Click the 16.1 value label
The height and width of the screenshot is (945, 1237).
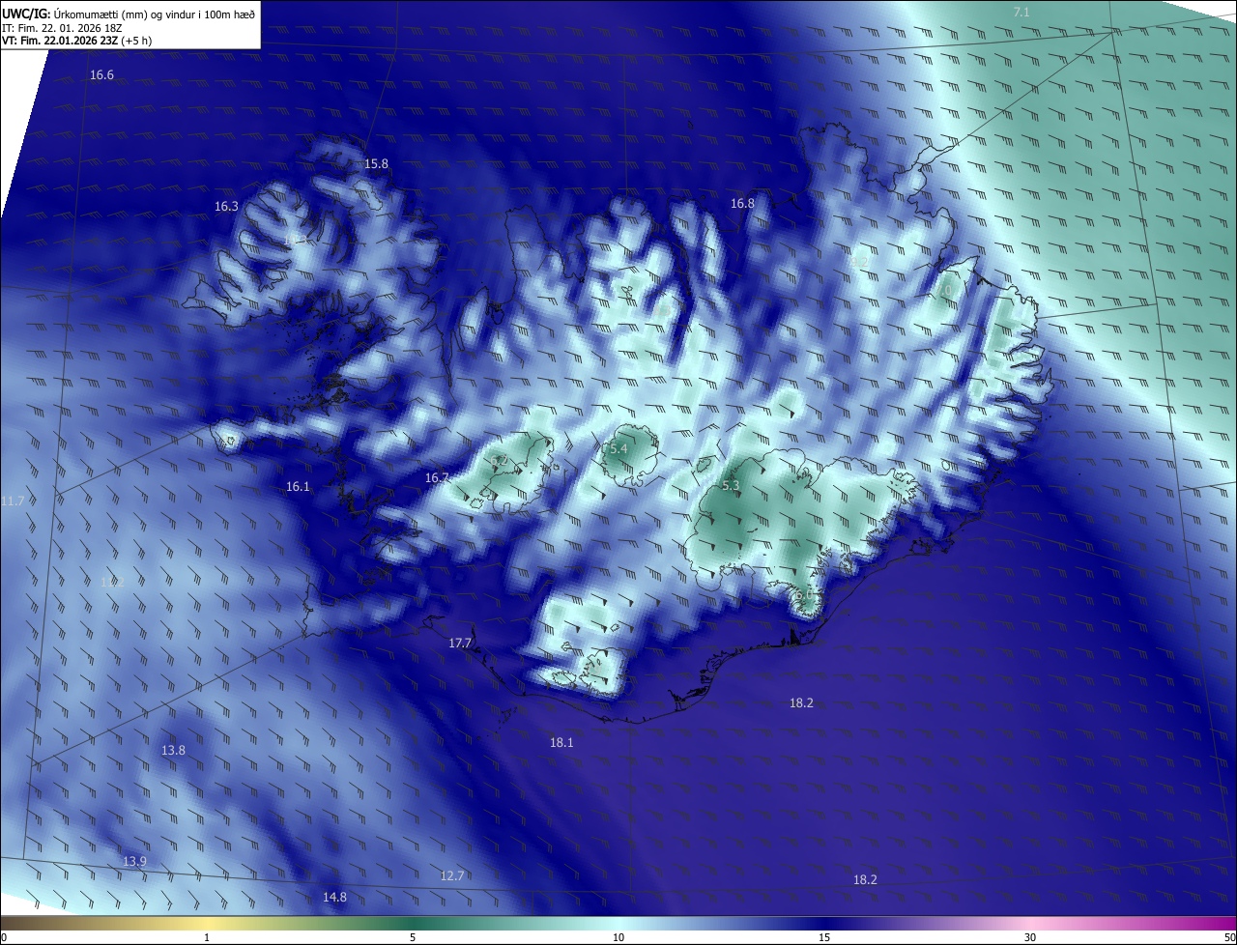click(x=298, y=487)
